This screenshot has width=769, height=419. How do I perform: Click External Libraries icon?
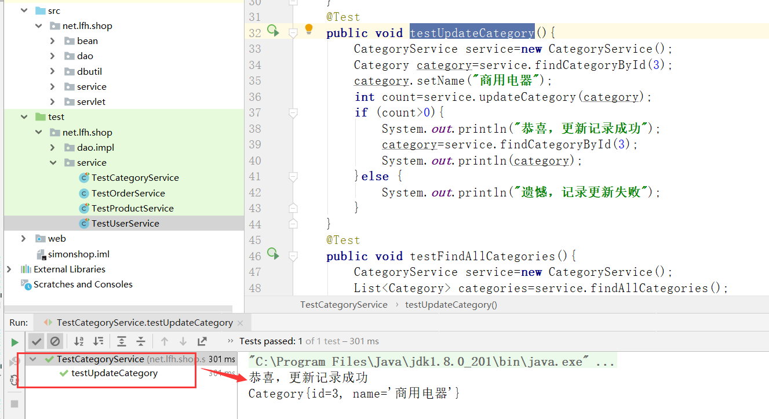25,269
